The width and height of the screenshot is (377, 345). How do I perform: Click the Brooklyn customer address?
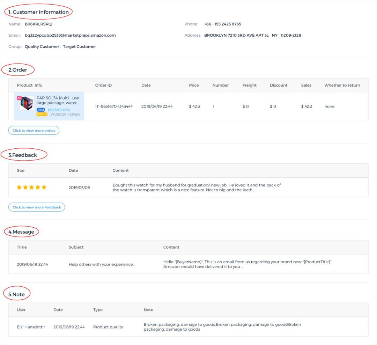pos(252,35)
